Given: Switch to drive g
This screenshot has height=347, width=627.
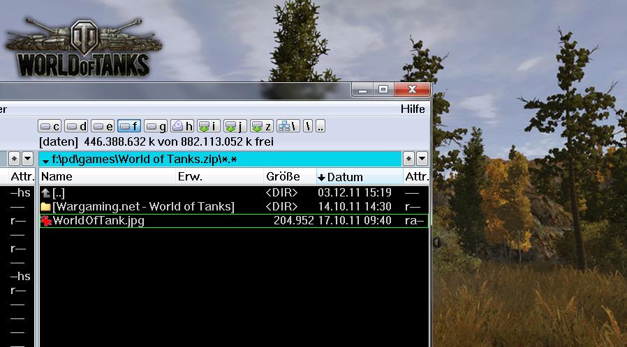Looking at the screenshot, I should (x=155, y=126).
